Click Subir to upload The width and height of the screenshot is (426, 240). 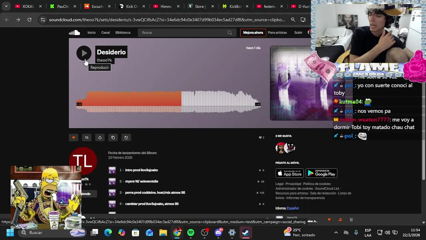(298, 33)
